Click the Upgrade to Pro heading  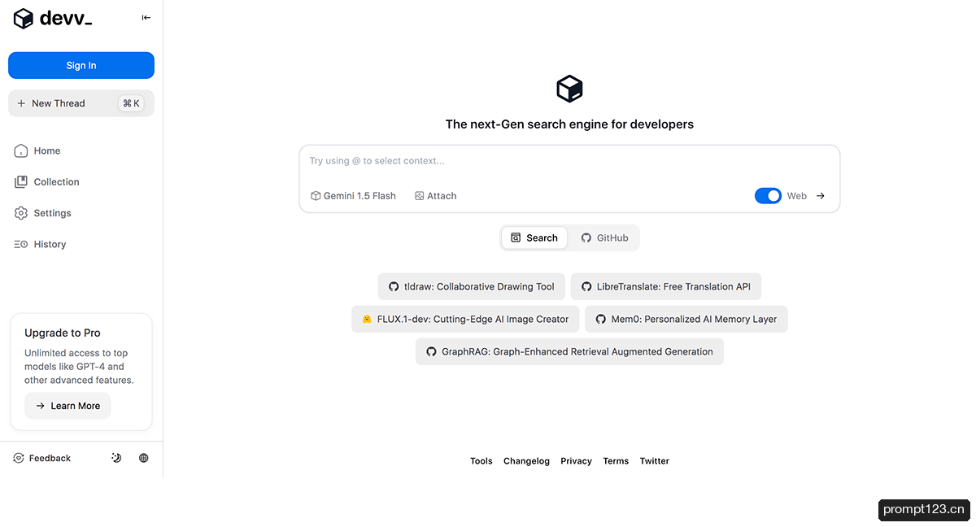[63, 333]
